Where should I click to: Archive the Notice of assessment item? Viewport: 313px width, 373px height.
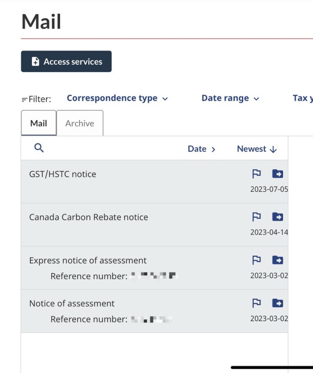tap(278, 303)
